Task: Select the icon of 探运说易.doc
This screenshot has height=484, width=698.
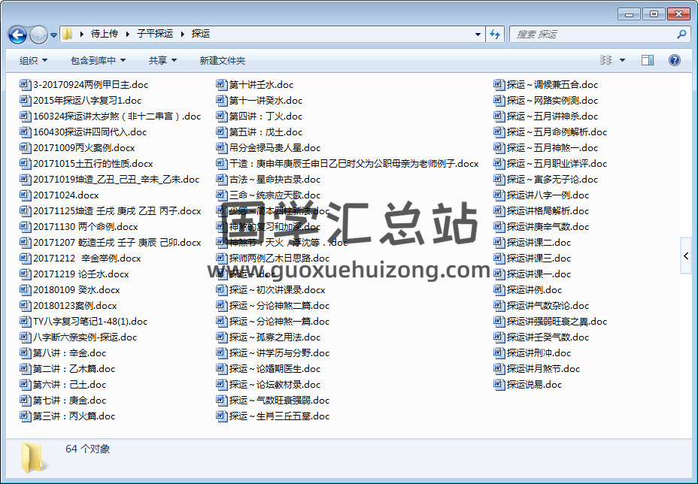Action: 499,385
